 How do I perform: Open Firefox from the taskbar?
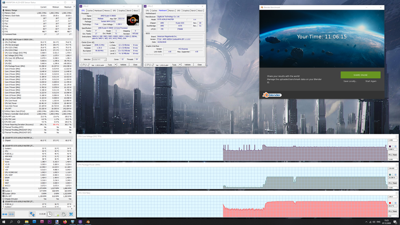point(65,222)
